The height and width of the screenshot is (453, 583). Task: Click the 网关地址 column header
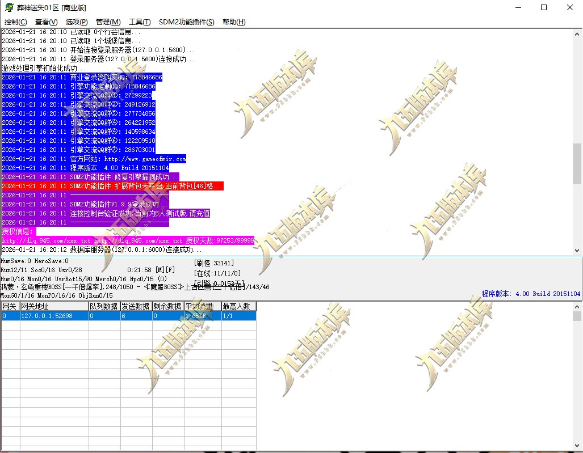[54, 306]
